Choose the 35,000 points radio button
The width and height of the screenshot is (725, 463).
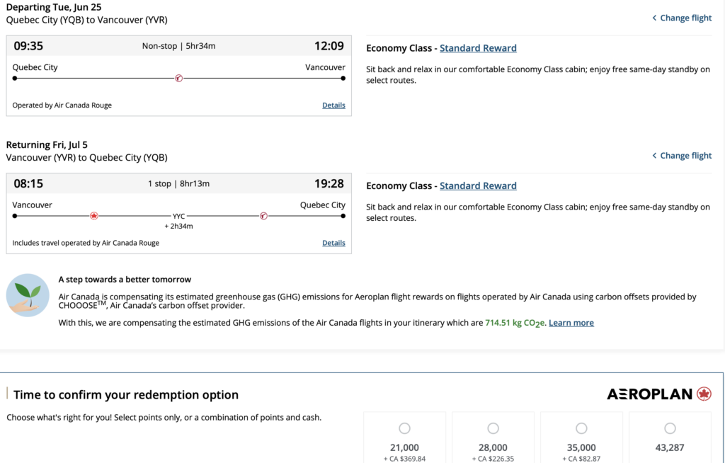tap(581, 428)
